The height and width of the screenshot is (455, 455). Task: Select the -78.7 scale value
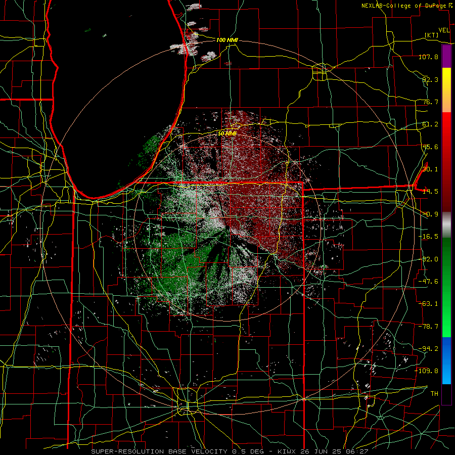[x=428, y=327]
